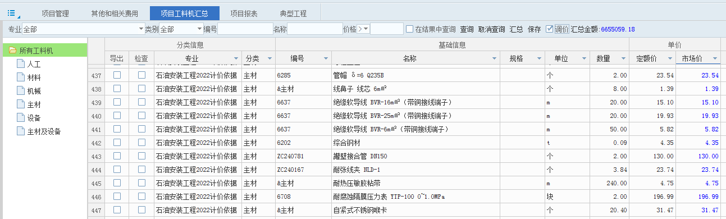Viewport: 726px width, 219px height.
Task: Open the list menu icon at top-left
Action: tap(12, 13)
